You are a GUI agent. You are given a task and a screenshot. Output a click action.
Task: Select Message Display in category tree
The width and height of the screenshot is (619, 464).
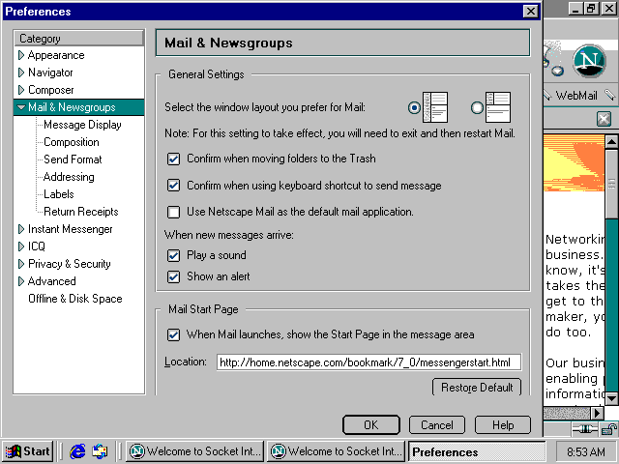click(82, 125)
